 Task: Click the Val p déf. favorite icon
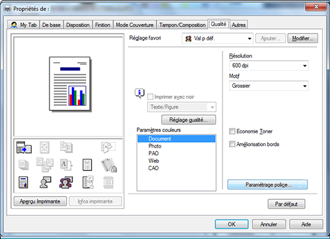click(x=188, y=39)
